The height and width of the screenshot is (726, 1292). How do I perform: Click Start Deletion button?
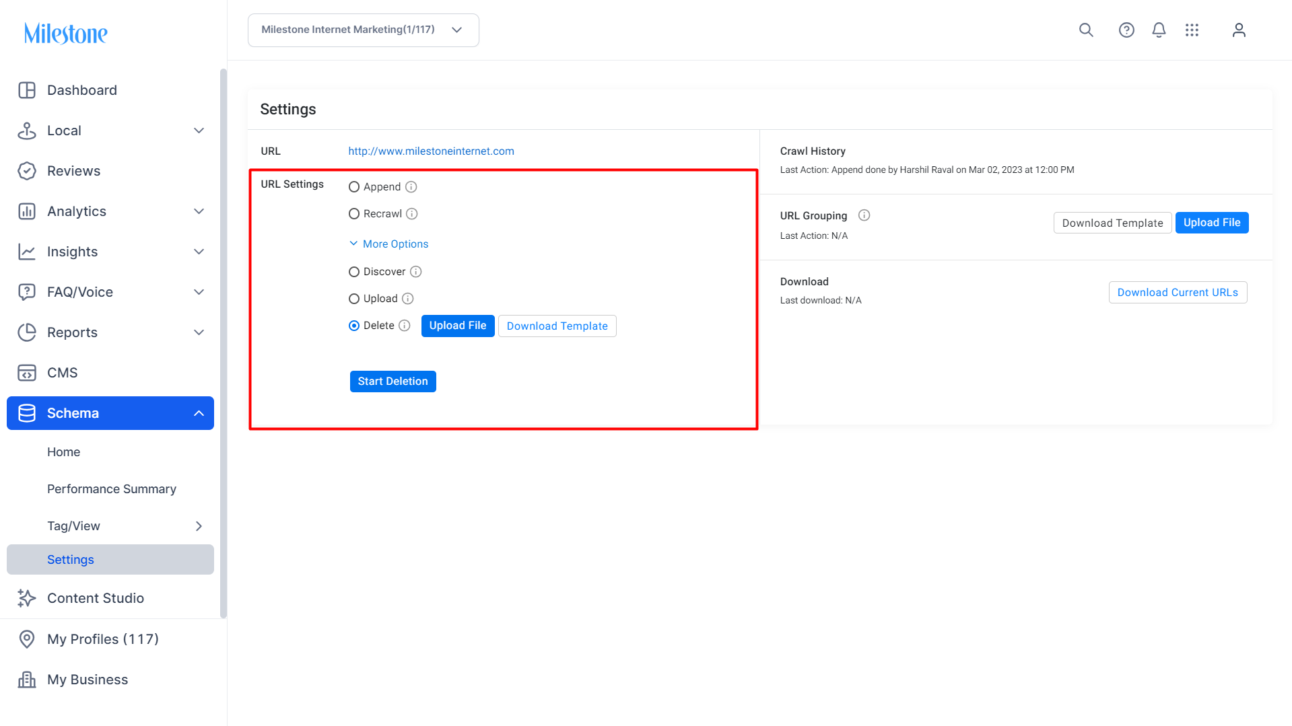click(x=393, y=382)
